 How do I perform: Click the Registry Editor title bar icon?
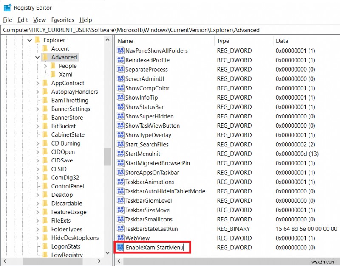pos(7,7)
